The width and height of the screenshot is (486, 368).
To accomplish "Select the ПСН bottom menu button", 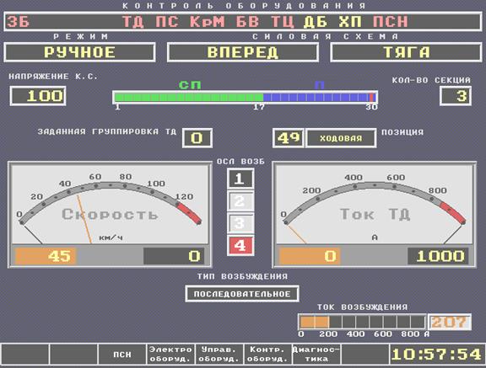I will pos(122,355).
